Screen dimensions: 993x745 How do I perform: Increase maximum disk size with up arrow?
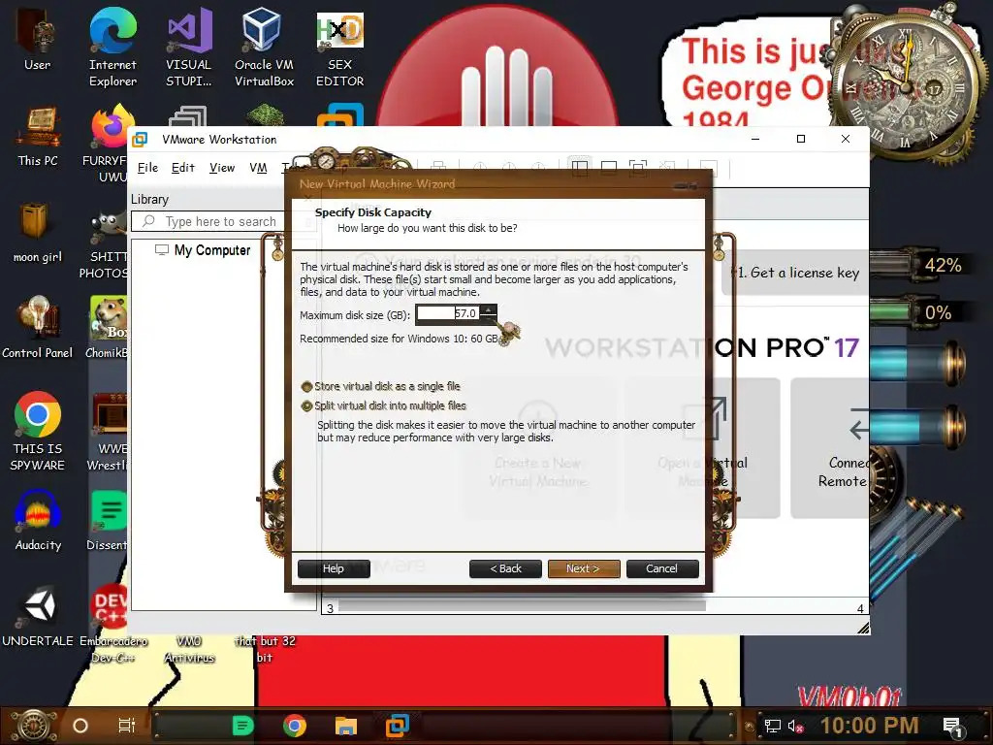coord(489,309)
